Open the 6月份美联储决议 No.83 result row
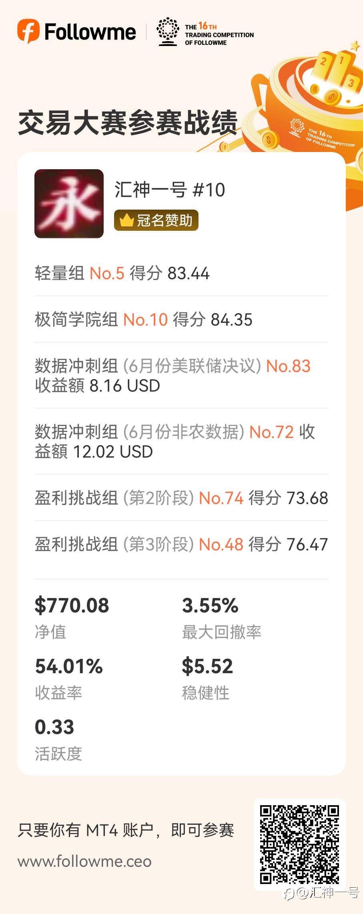The width and height of the screenshot is (363, 914). 172,376
